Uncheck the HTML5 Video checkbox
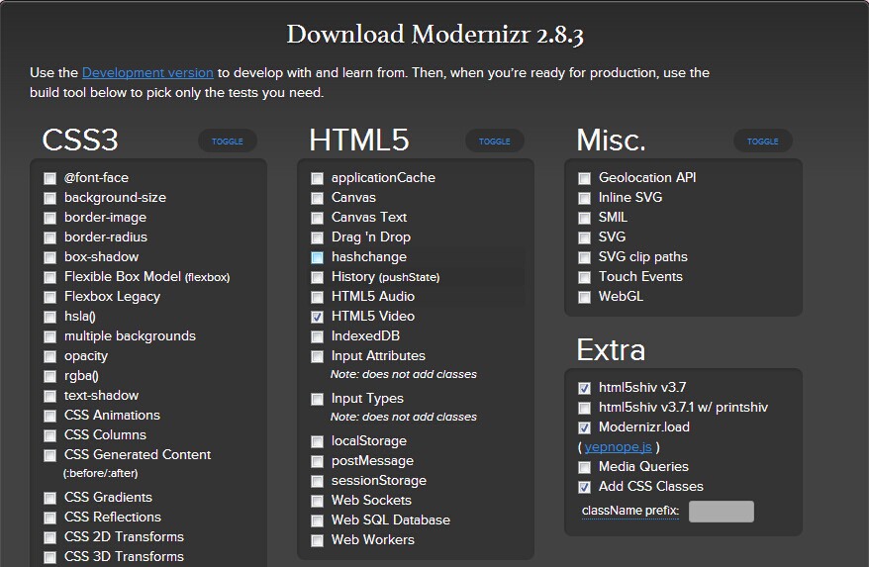Image resolution: width=869 pixels, height=567 pixels. [317, 317]
